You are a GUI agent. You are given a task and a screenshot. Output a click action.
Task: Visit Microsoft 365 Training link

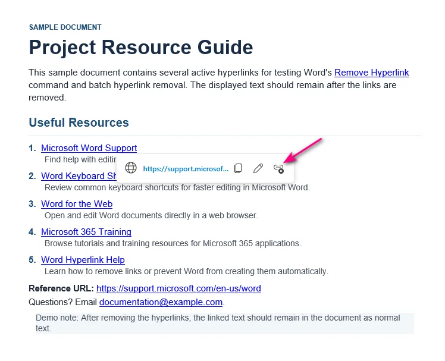[86, 232]
